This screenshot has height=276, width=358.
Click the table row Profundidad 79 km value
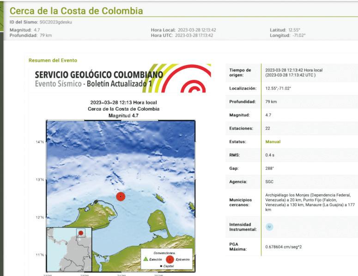click(271, 102)
